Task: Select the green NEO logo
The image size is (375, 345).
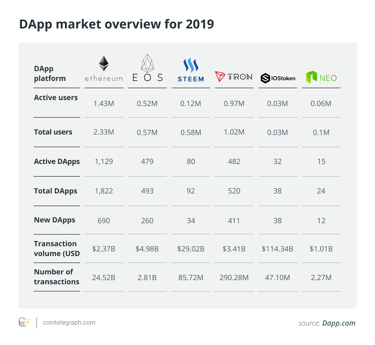Action: [312, 77]
